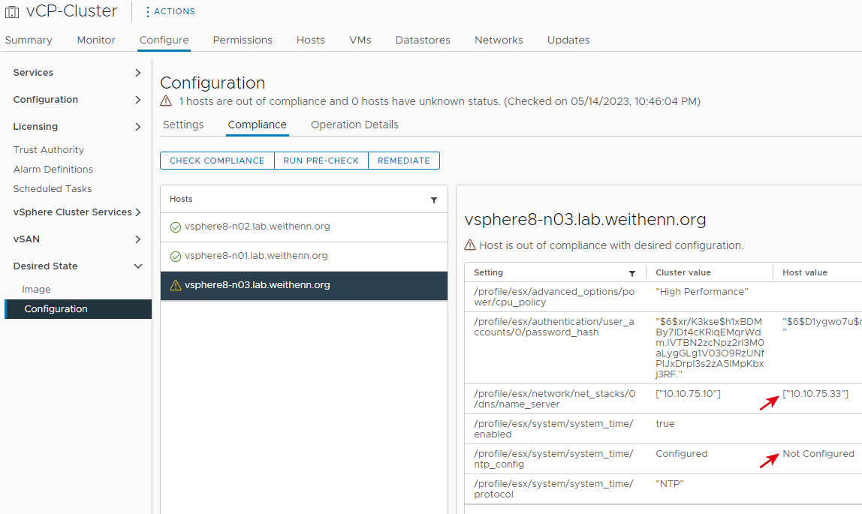Switch to the Settings sub-tab
862x514 pixels.
pyautogui.click(x=183, y=125)
